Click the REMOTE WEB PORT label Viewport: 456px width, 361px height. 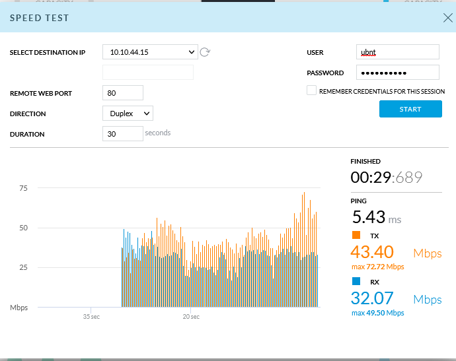click(41, 94)
